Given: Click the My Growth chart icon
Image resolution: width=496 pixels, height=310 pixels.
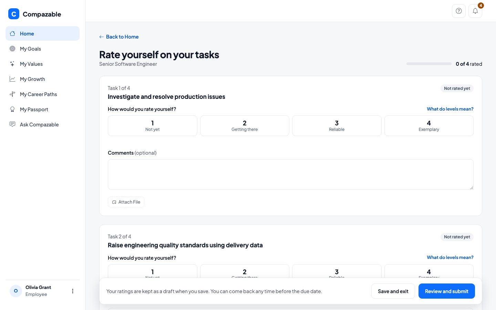Looking at the screenshot, I should click(x=12, y=79).
